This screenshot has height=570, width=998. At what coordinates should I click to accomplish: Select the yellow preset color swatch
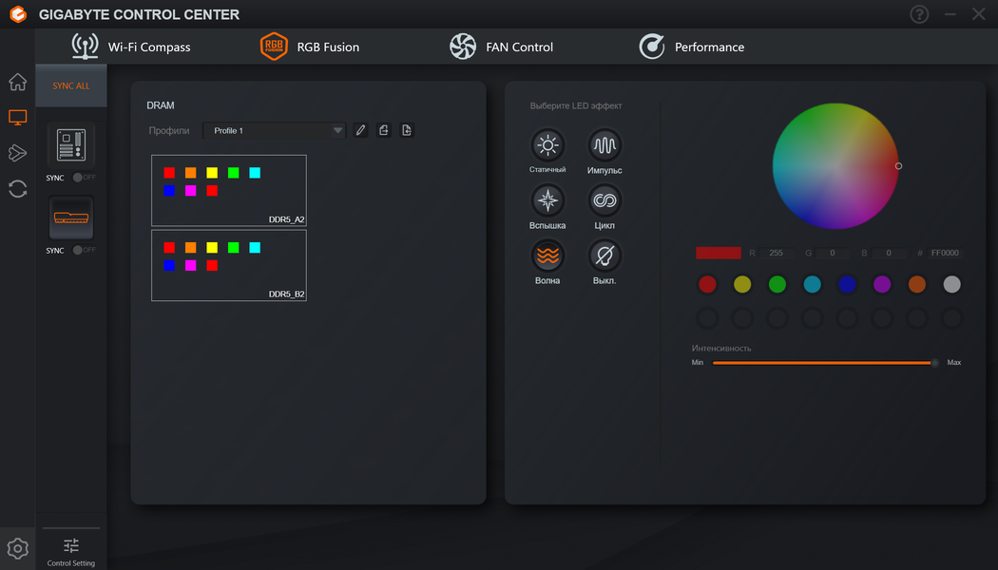pos(742,284)
